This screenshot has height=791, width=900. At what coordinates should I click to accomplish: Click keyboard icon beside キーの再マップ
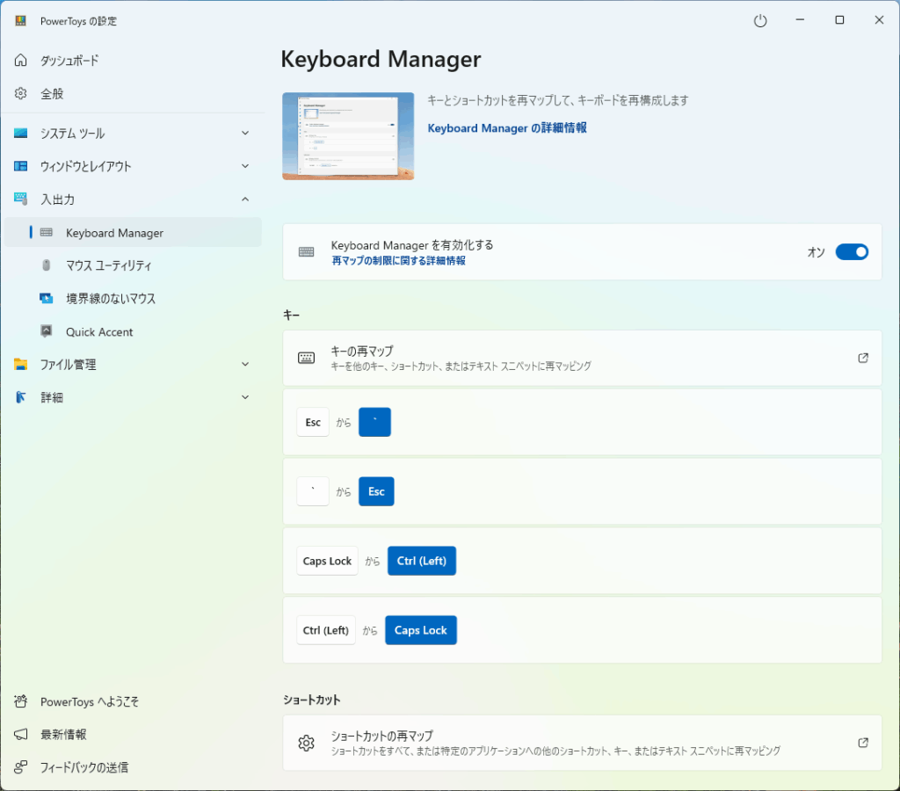[x=307, y=359]
